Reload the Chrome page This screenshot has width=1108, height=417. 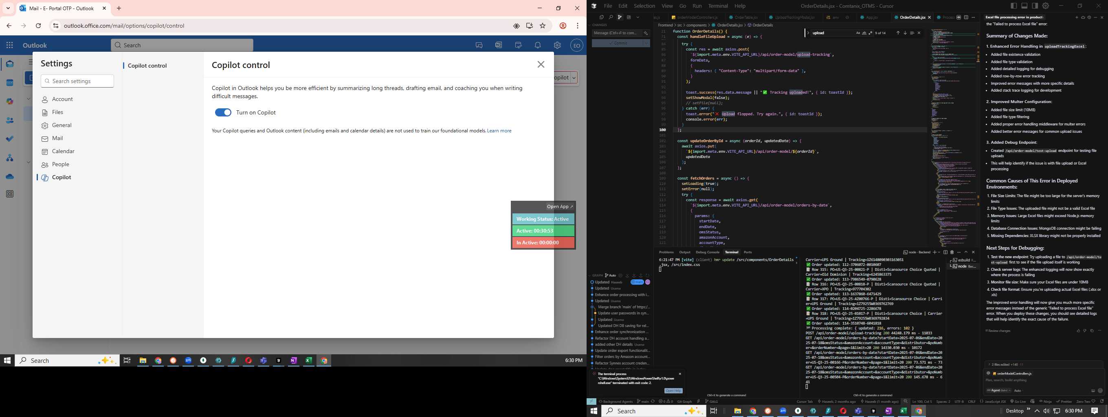(x=38, y=26)
